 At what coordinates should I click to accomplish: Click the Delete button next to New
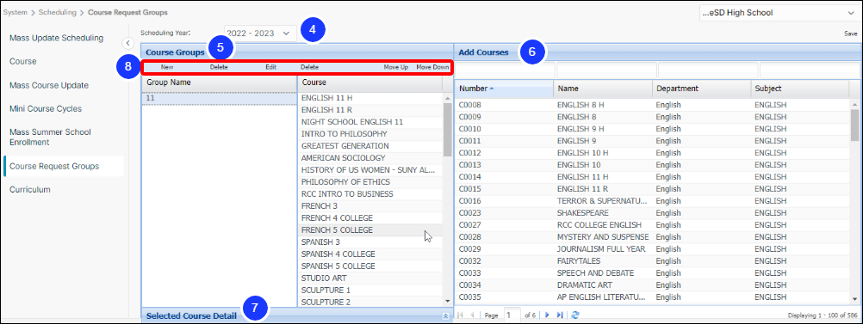219,67
